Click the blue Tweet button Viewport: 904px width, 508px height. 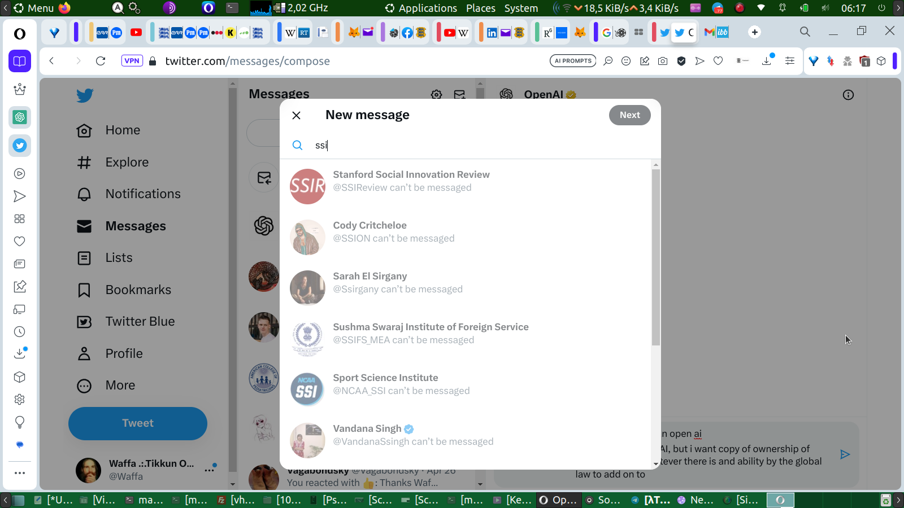click(x=138, y=423)
